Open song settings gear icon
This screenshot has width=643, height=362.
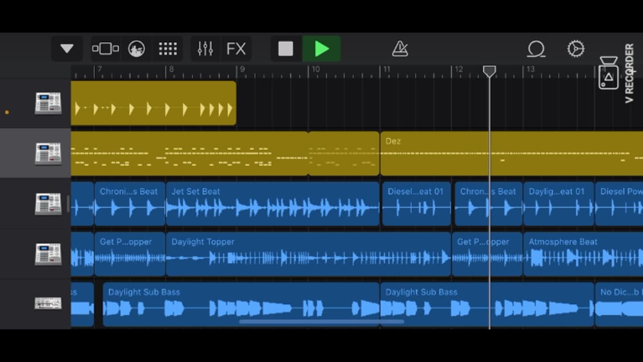click(576, 49)
